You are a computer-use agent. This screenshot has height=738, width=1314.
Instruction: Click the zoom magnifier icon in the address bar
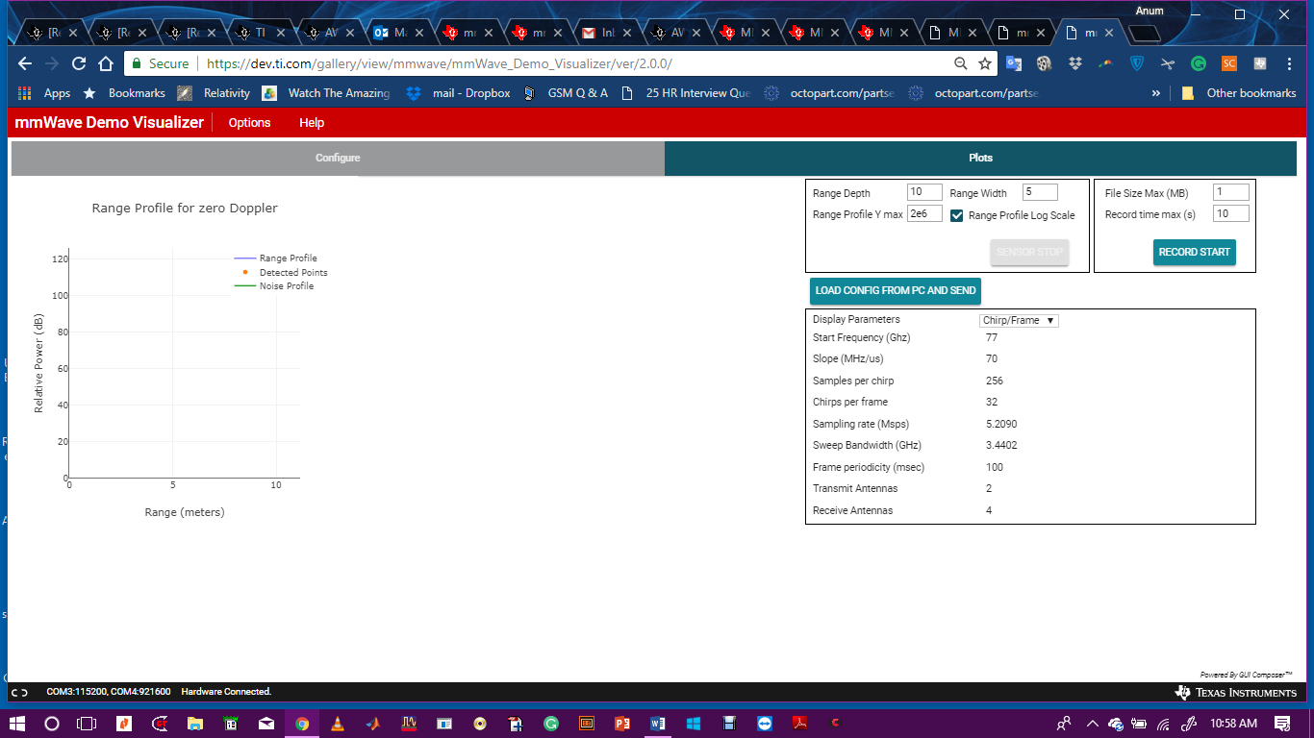point(960,63)
